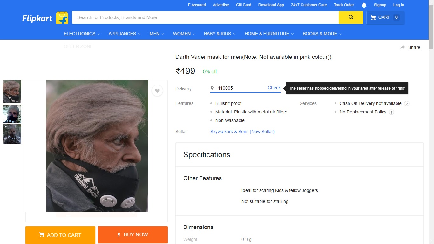Expand the ELECTRONICS menu
This screenshot has height=244, width=434.
(82, 34)
